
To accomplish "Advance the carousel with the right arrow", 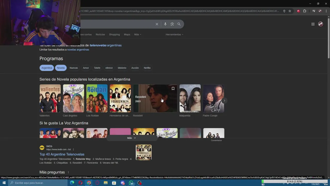I will (224, 100).
